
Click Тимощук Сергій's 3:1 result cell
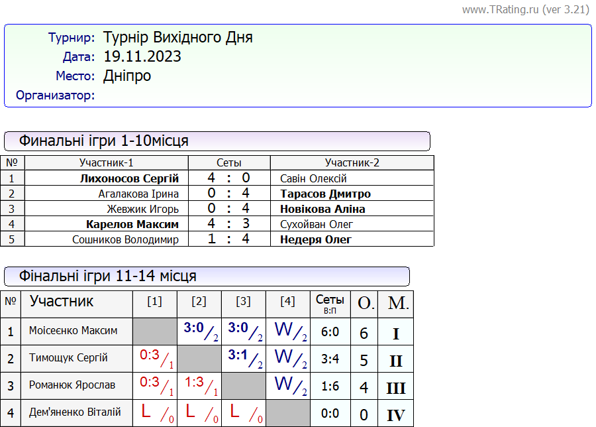243,358
